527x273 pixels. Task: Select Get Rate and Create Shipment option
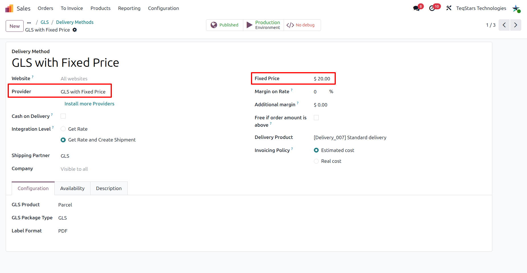(x=63, y=140)
